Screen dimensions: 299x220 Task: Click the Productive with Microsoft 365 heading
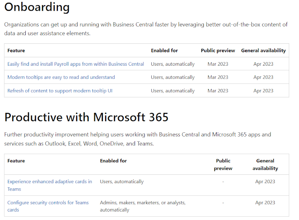point(86,117)
